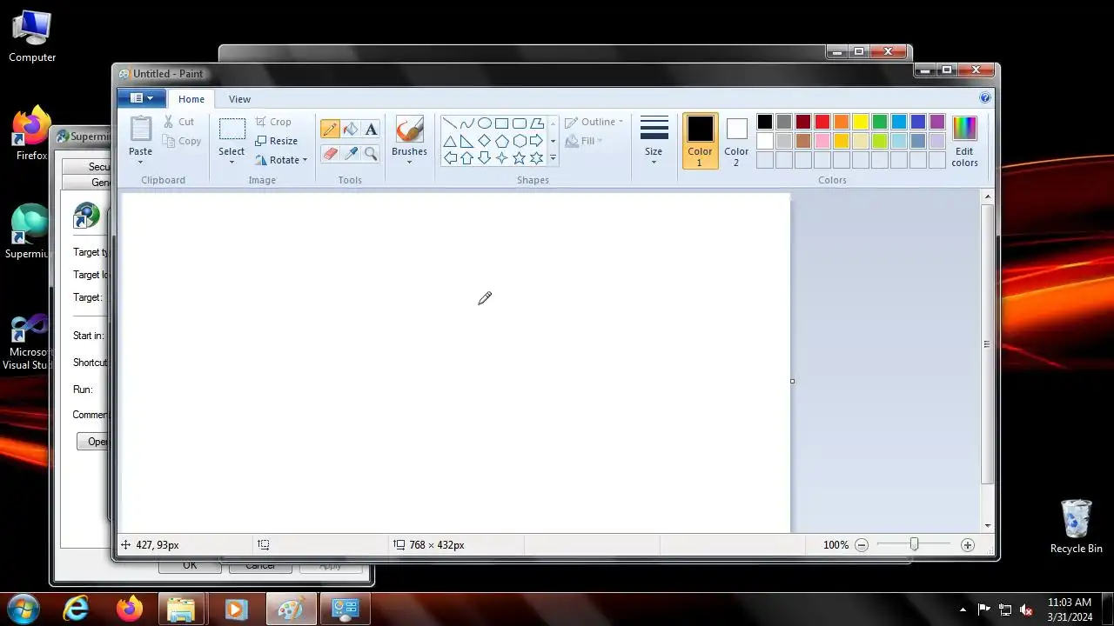Select the Magnifier tool
The image size is (1114, 626).
pyautogui.click(x=371, y=154)
